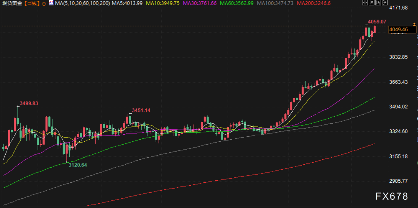Click the circled plus icon beside 日线

click(44, 3)
